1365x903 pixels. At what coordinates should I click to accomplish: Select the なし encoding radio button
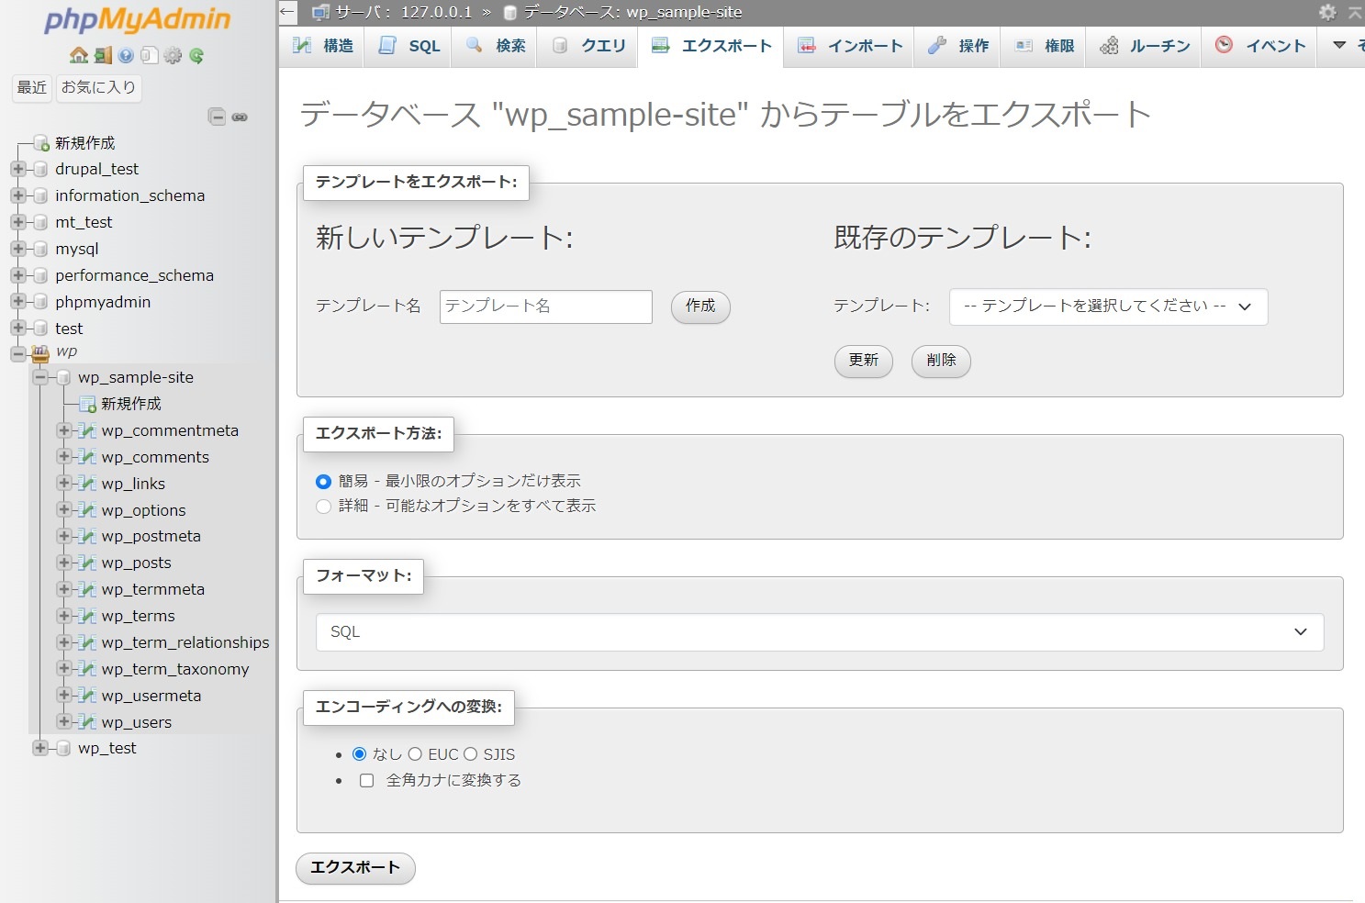(x=360, y=754)
